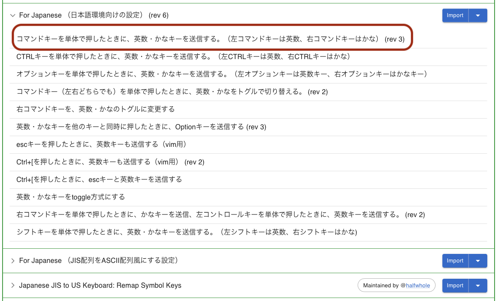The image size is (498, 301).
Task: Select the 英数・かなキーをtoggle方式にする rule
Action: point(71,197)
